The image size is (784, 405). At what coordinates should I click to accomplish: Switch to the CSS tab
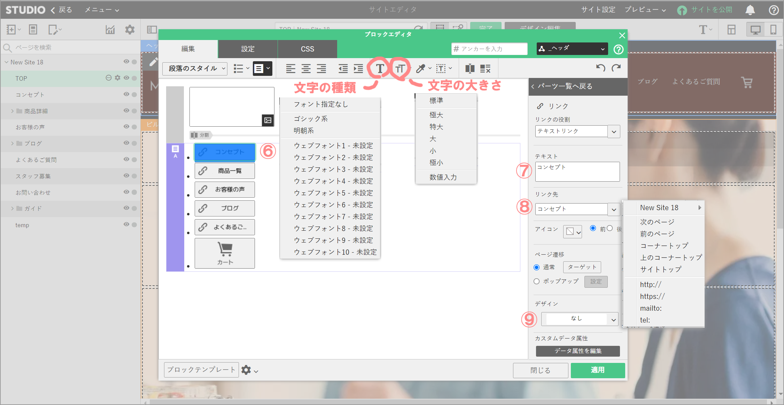pos(307,49)
